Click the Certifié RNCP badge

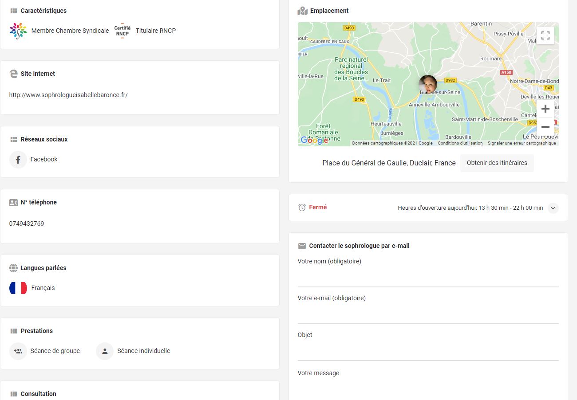122,31
